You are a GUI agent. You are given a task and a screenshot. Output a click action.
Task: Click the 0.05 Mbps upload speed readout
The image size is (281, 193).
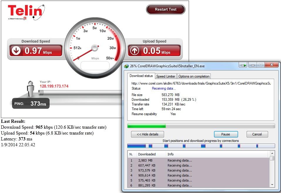pyautogui.click(x=154, y=51)
